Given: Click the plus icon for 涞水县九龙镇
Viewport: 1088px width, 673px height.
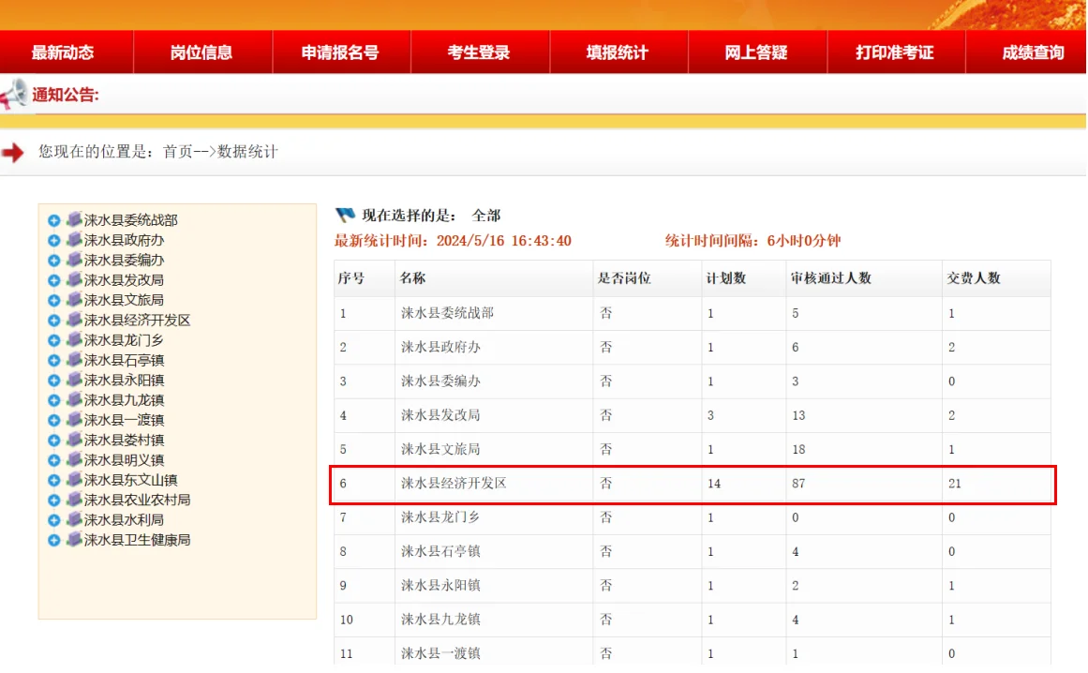Looking at the screenshot, I should tap(54, 401).
